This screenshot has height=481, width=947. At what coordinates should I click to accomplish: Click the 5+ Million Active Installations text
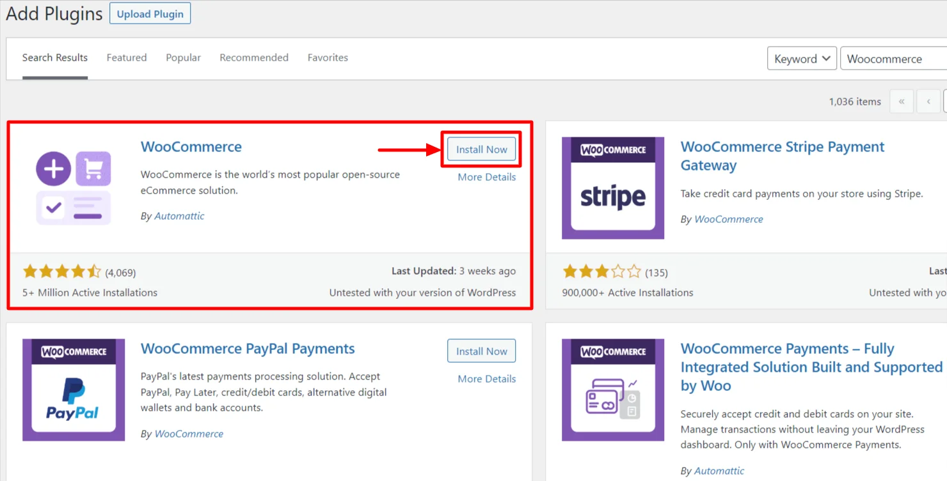pyautogui.click(x=90, y=293)
